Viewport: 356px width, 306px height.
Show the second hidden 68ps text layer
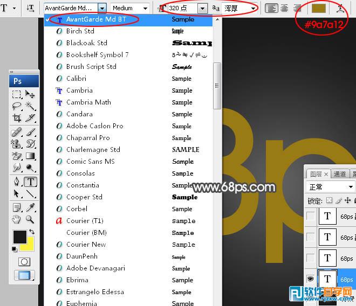(310, 237)
